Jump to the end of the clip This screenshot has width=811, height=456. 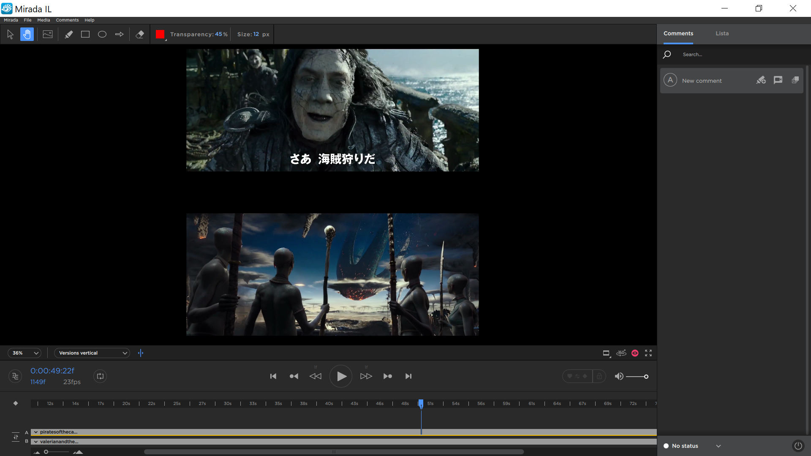pyautogui.click(x=408, y=376)
